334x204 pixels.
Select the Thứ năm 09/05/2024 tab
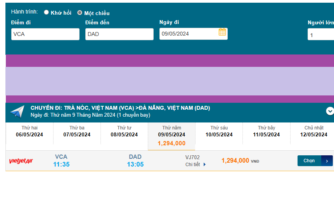[171, 136]
